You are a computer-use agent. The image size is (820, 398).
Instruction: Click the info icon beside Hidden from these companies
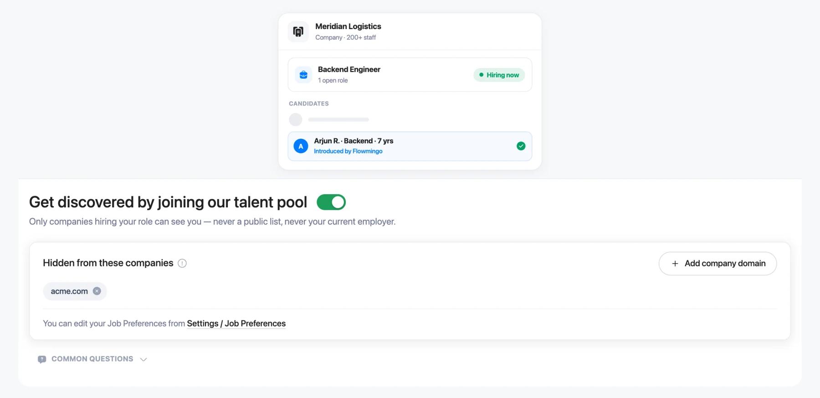(x=182, y=263)
